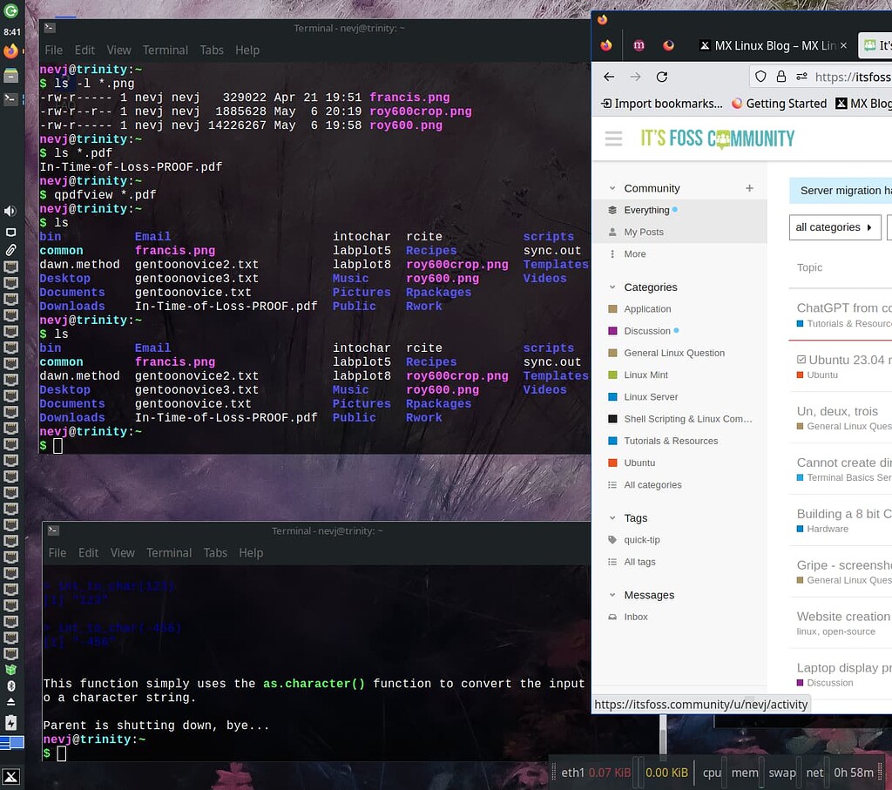892x790 pixels.
Task: Launch Firefox from the left dock panel
Action: pyautogui.click(x=10, y=52)
